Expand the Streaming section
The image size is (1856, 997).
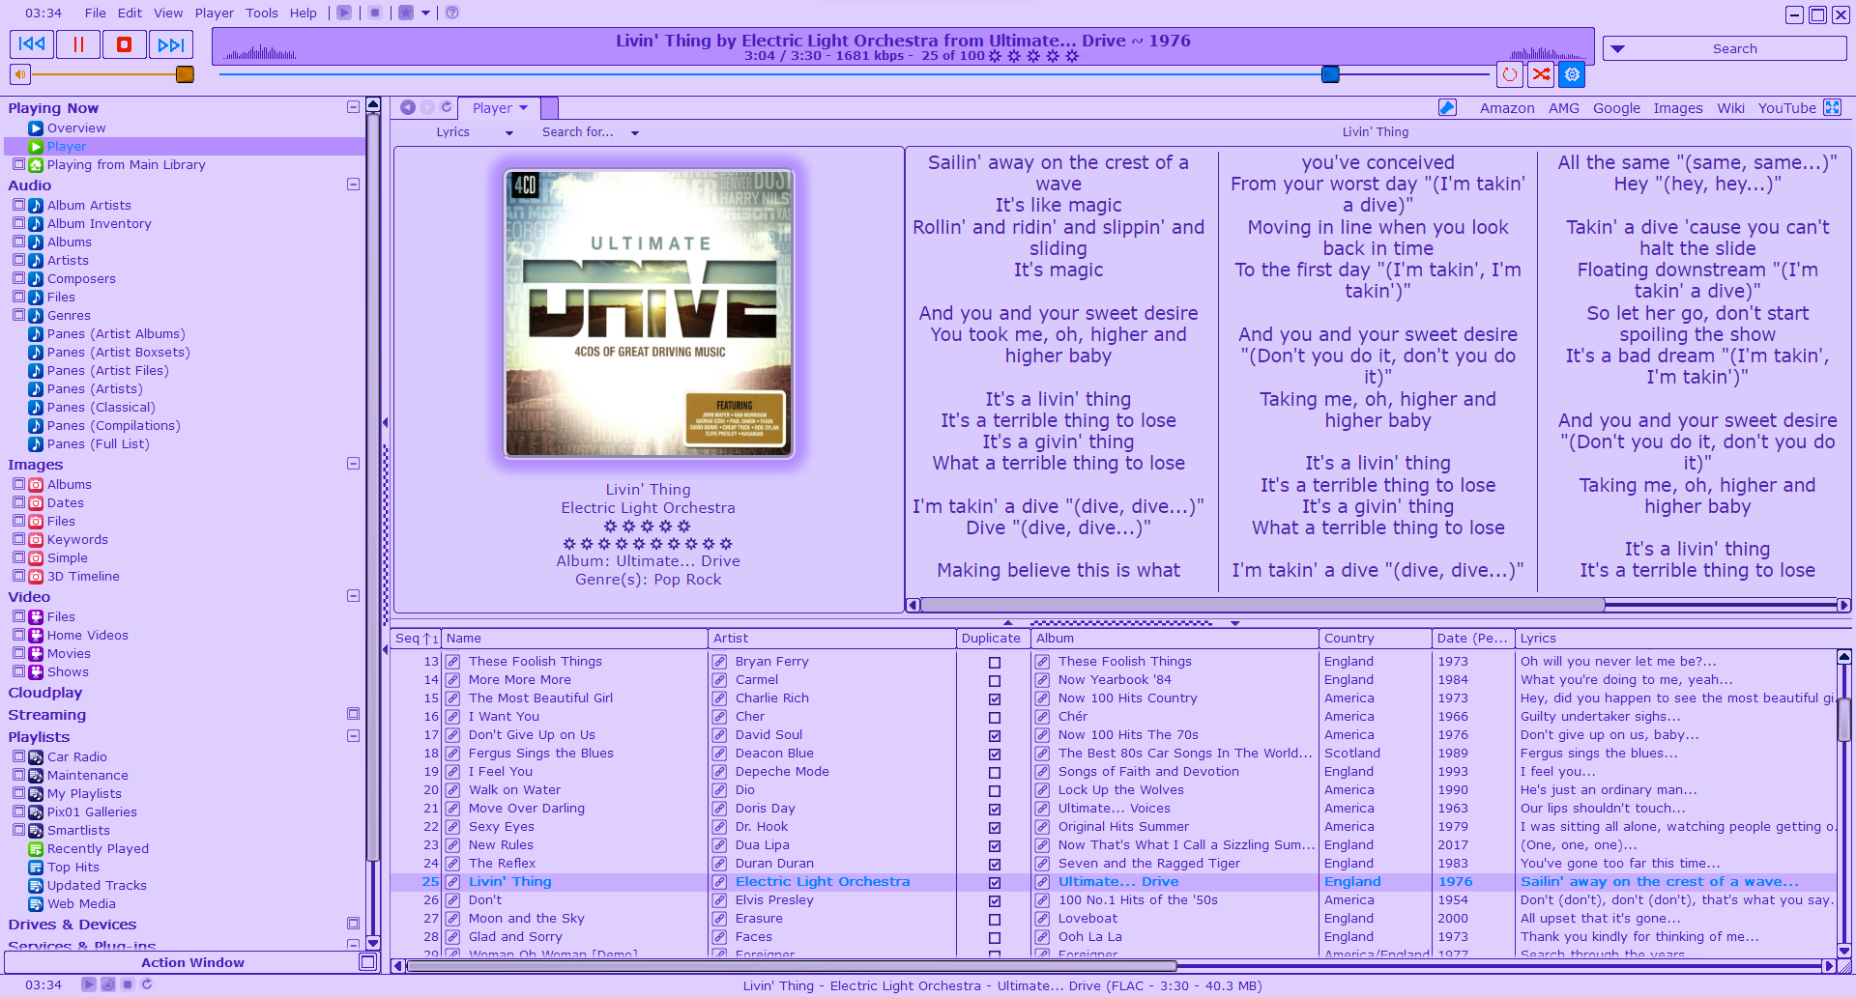[x=353, y=714]
